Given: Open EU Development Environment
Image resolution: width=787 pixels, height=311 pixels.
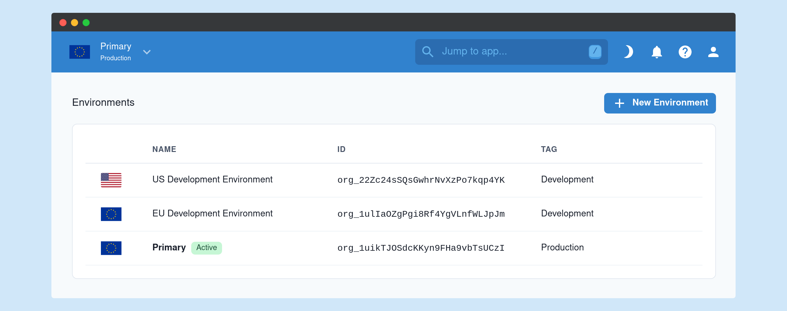Looking at the screenshot, I should point(212,214).
